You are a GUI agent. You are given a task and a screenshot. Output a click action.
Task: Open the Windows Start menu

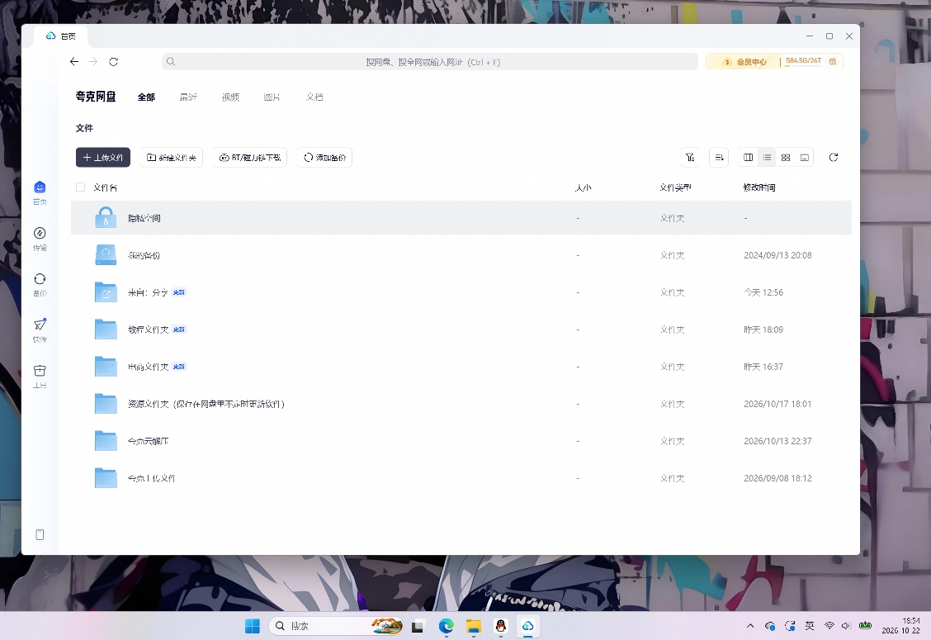[x=253, y=626]
